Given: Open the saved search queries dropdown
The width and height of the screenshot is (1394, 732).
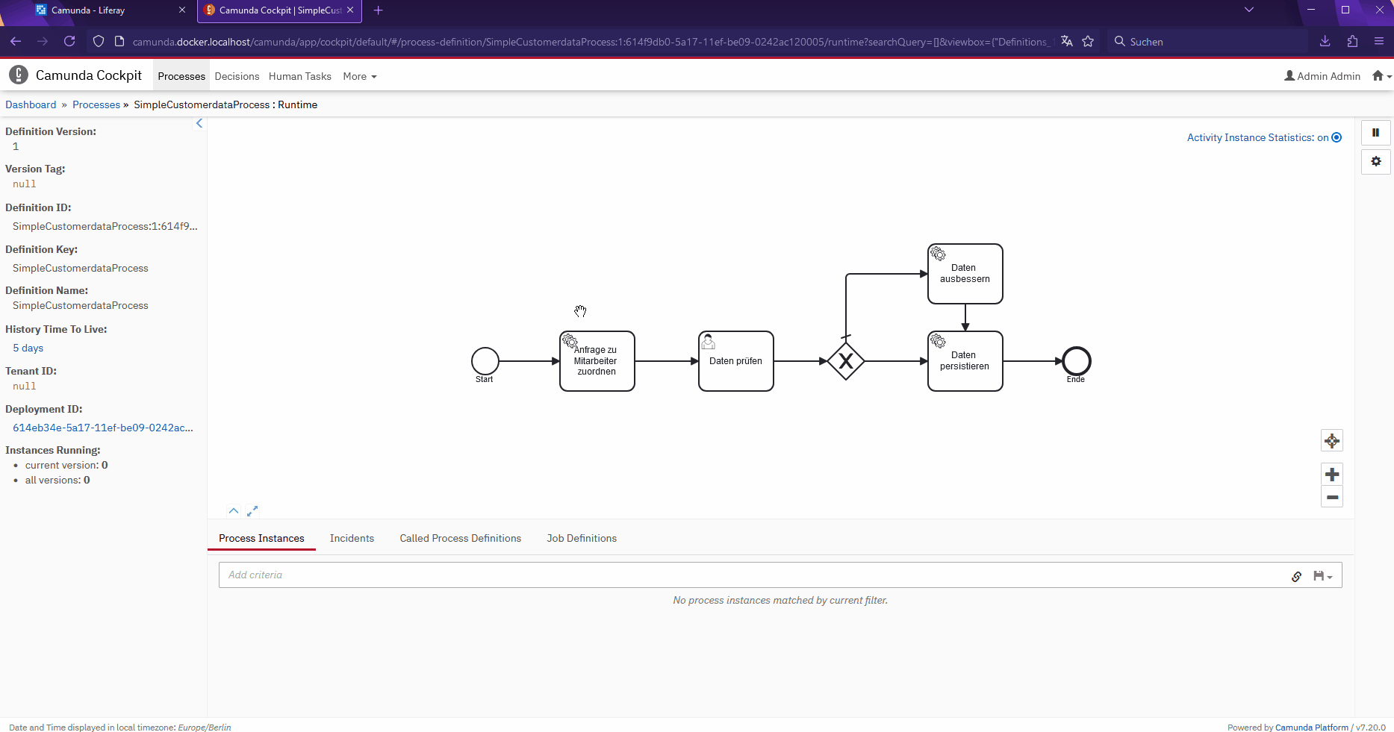Looking at the screenshot, I should click(x=1322, y=576).
